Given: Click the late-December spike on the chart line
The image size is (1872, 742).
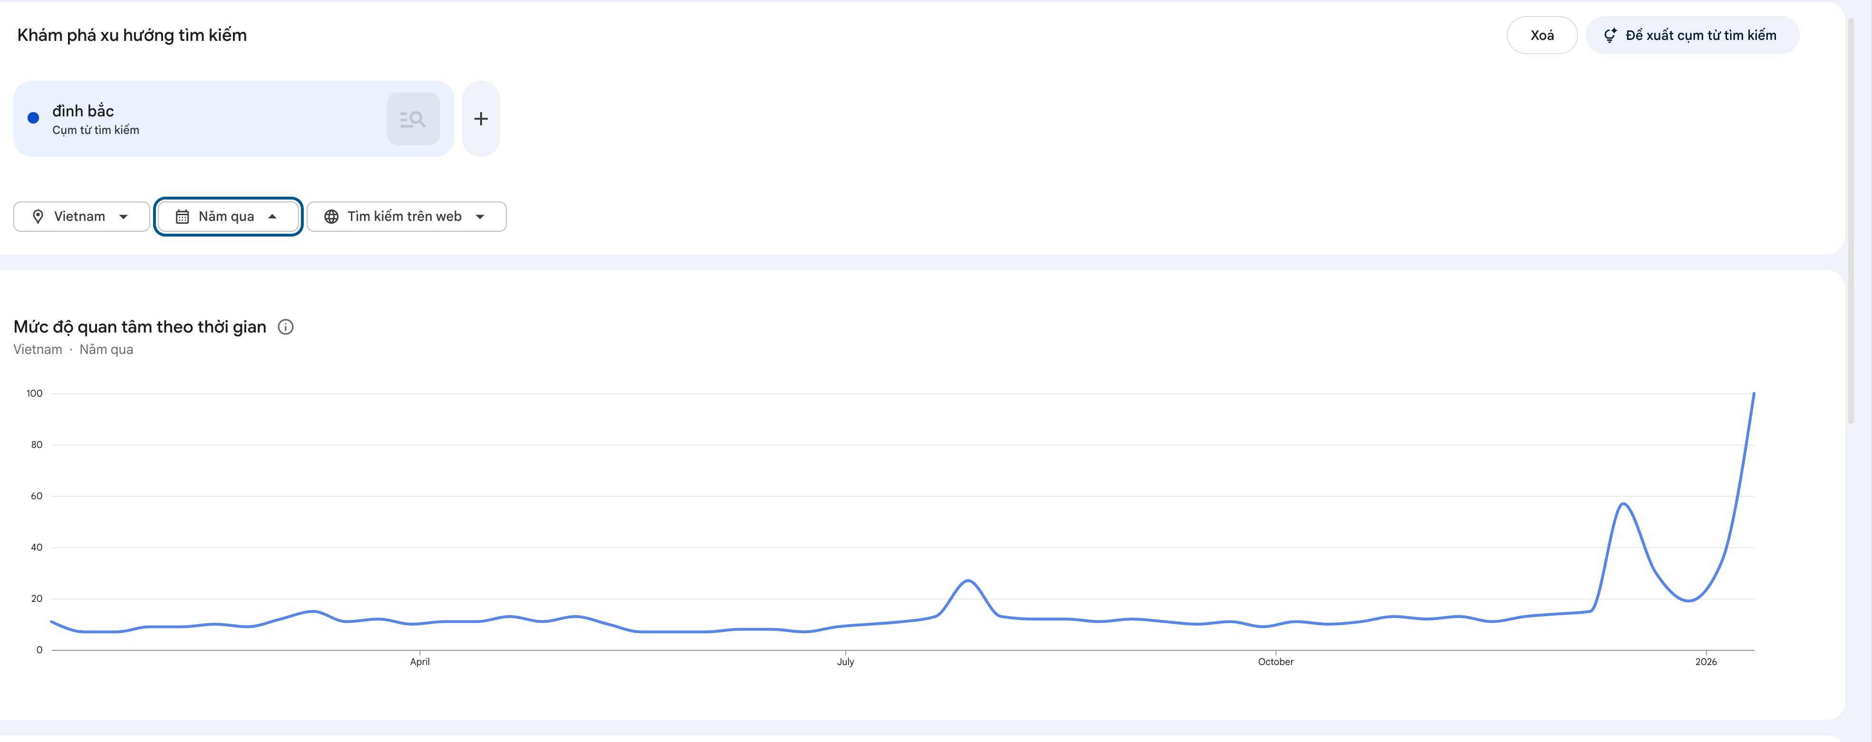Looking at the screenshot, I should tap(1623, 504).
